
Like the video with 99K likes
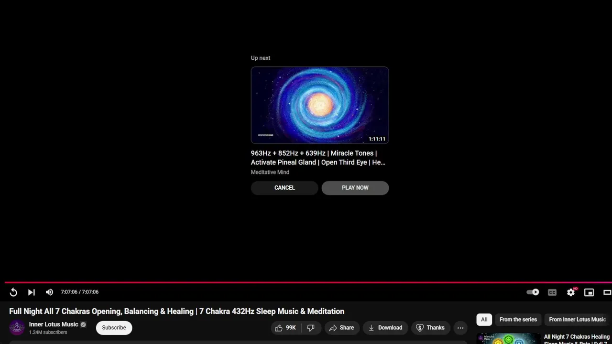(x=286, y=328)
